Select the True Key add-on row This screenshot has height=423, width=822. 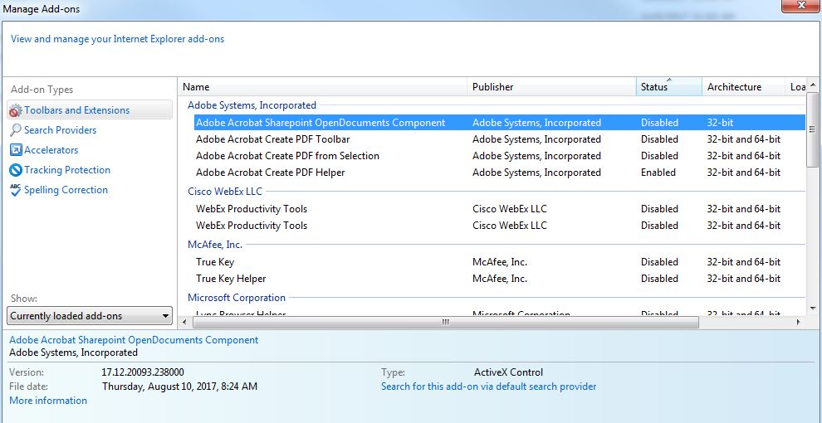pyautogui.click(x=500, y=262)
